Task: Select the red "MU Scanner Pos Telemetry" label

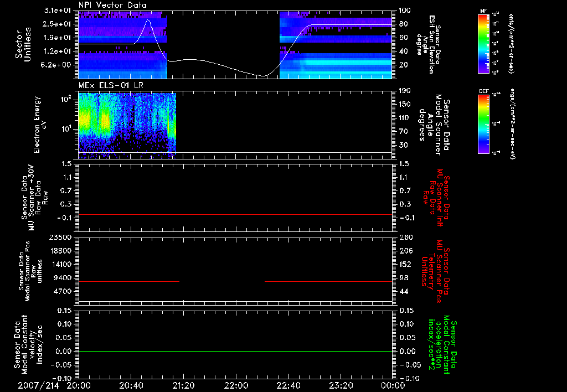Action: click(x=435, y=271)
